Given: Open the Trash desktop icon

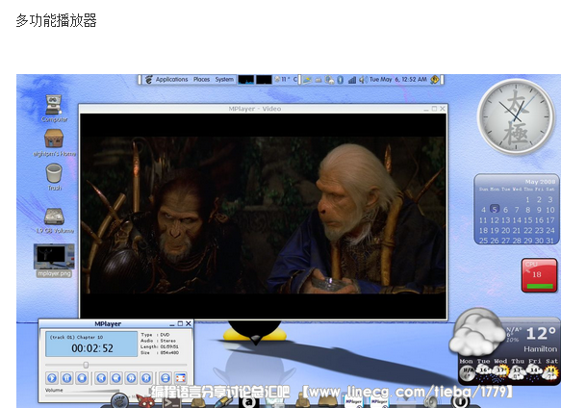Looking at the screenshot, I should pos(54,177).
